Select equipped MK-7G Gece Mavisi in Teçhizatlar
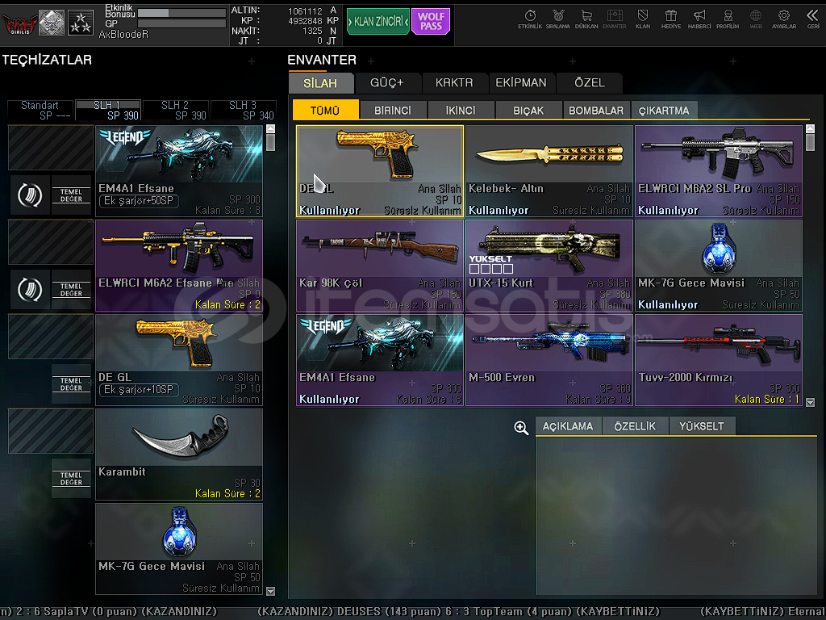 [x=179, y=549]
